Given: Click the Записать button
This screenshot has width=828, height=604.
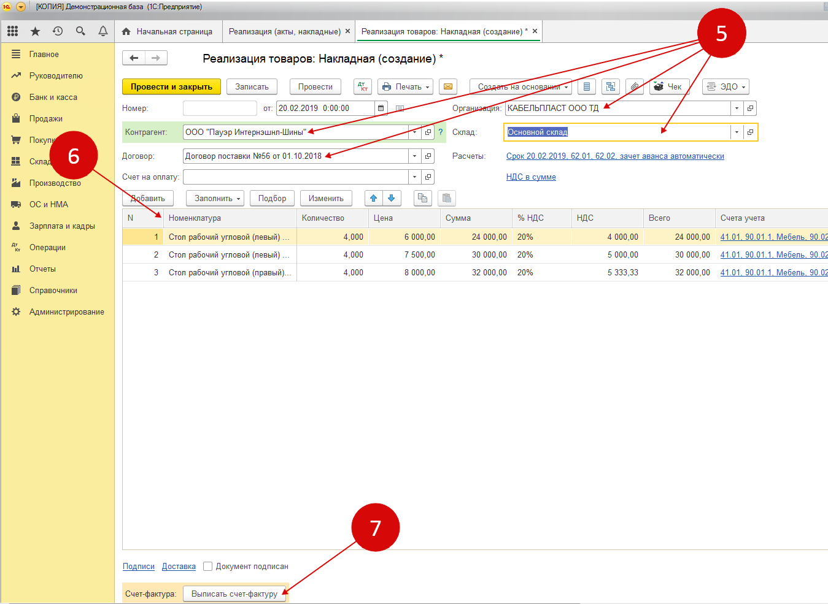Looking at the screenshot, I should point(252,86).
